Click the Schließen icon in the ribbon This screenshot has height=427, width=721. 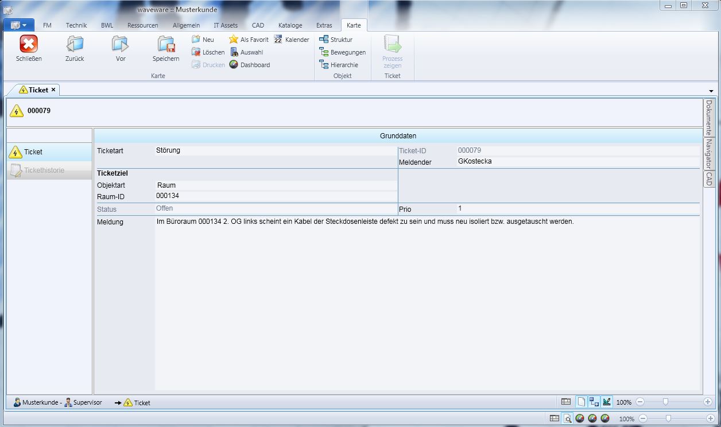(x=29, y=45)
